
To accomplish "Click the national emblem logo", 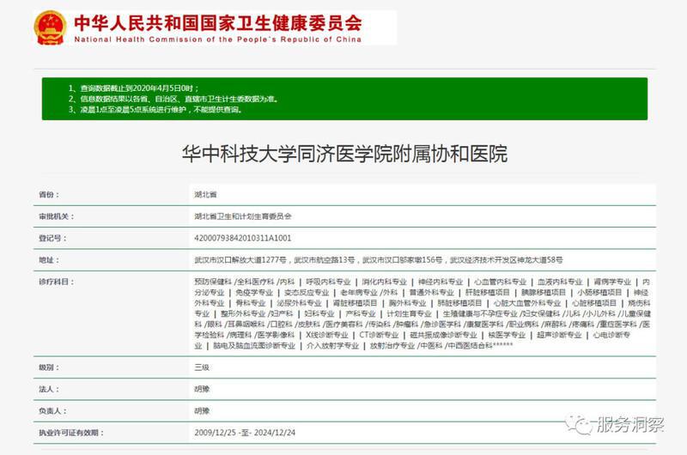I will click(52, 27).
